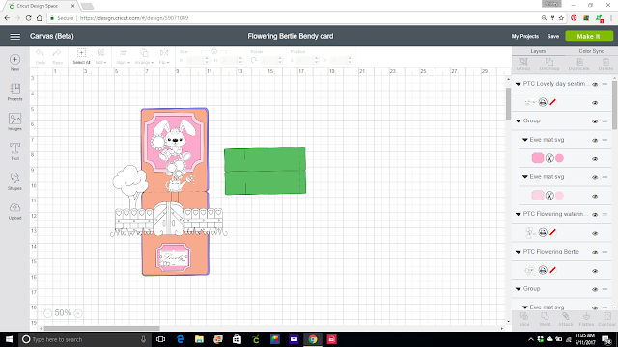The width and height of the screenshot is (618, 347).
Task: Toggle eye icon on light pink mat sublayer
Action: [x=595, y=197]
